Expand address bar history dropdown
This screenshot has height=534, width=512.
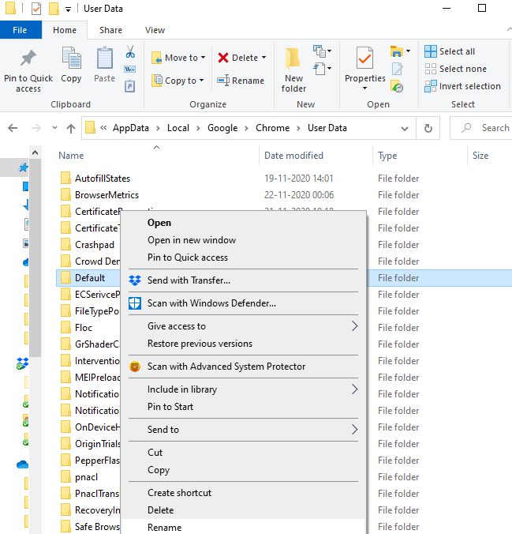[x=405, y=129]
